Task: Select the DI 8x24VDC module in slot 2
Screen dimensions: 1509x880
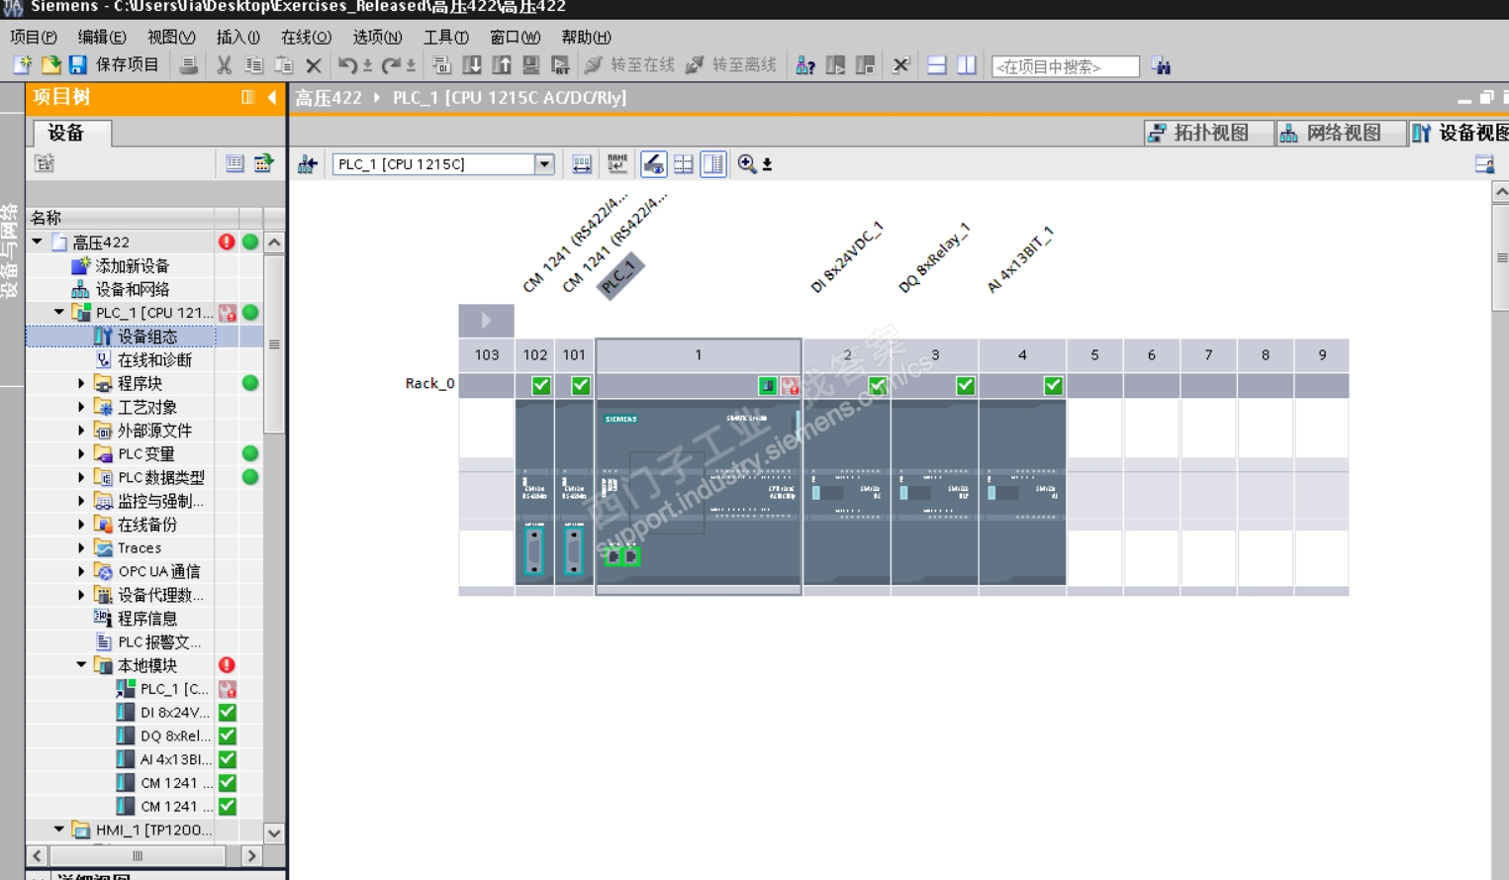Action: [x=847, y=493]
